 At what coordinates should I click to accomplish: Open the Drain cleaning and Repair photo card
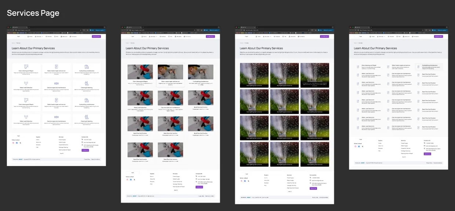(140, 74)
